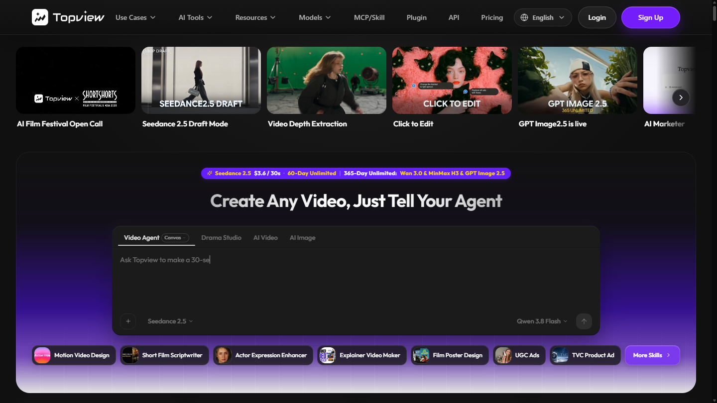Click the Sign Up button
Image resolution: width=717 pixels, height=403 pixels.
coord(651,17)
